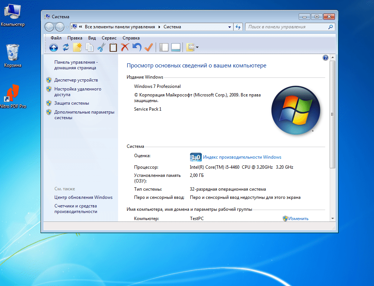Screen dimensions: 374x286
Task: Select processor value Intel(R) Core(TM) i5-4460
Action: tap(241, 167)
